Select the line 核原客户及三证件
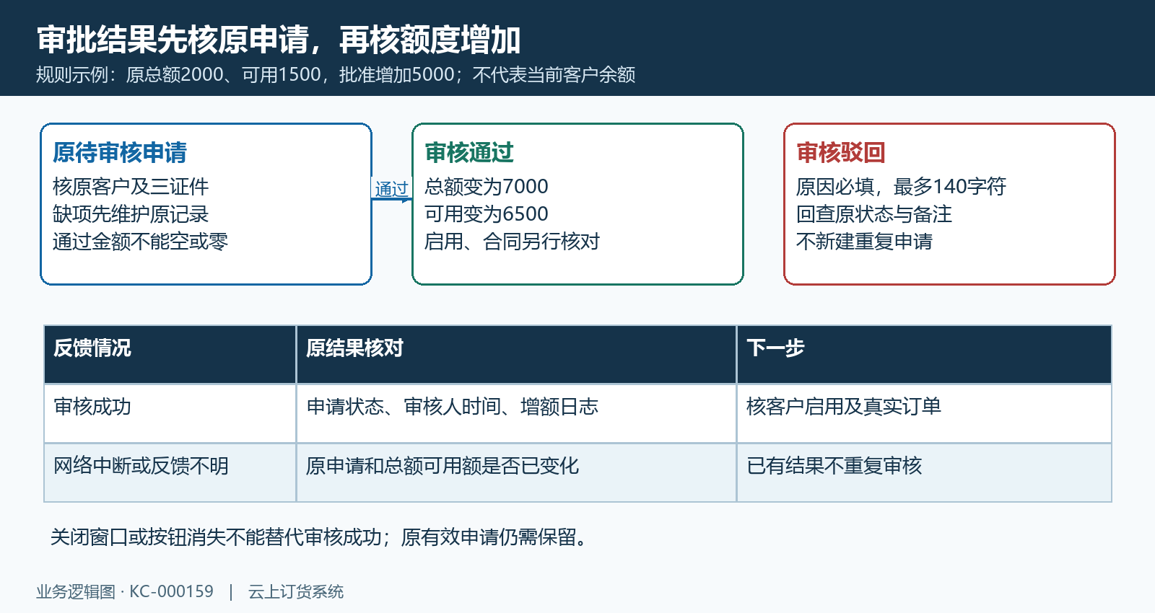 (131, 187)
